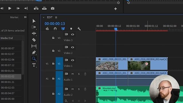Toggle sync lock on Audio 1
Screen dimensions: 183x103
[x=66, y=74]
